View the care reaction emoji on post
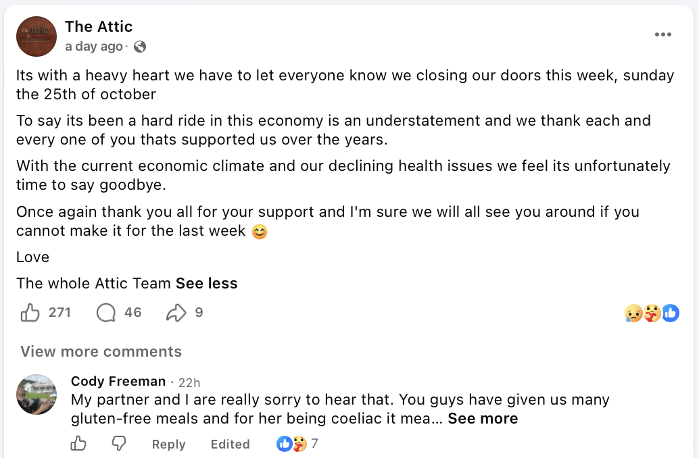This screenshot has height=458, width=699. coord(652,313)
